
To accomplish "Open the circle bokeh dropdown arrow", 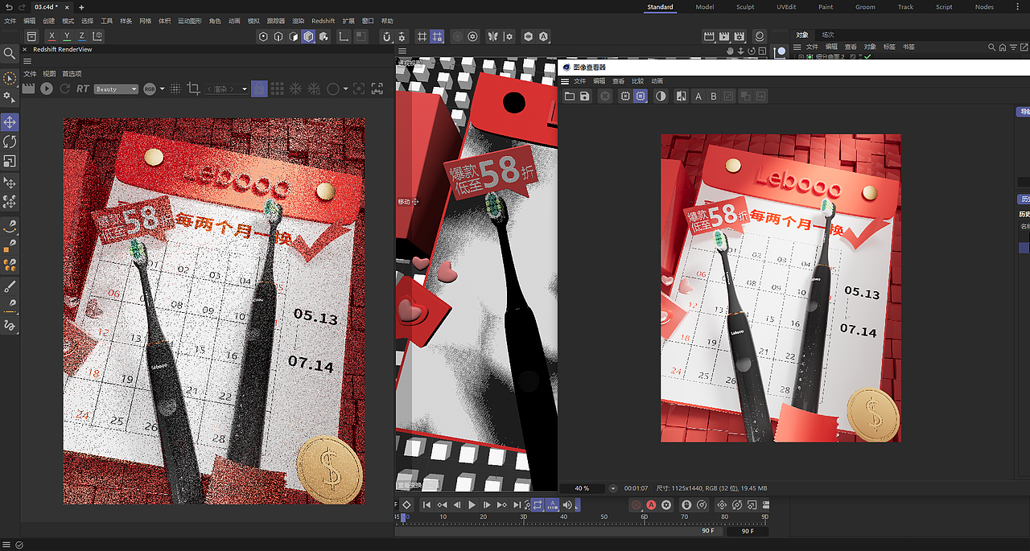I will coord(346,88).
